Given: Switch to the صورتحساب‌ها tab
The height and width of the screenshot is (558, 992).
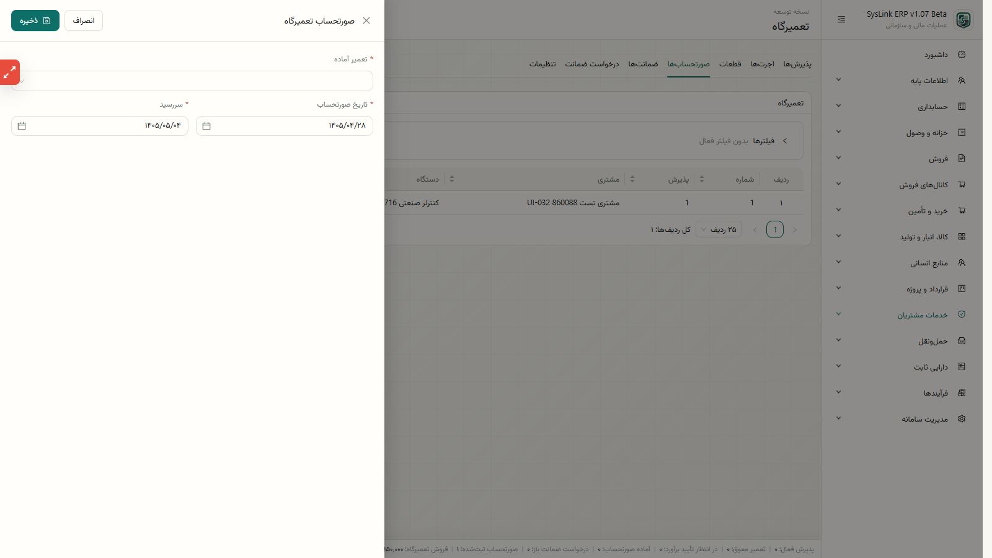Looking at the screenshot, I should coord(688,64).
